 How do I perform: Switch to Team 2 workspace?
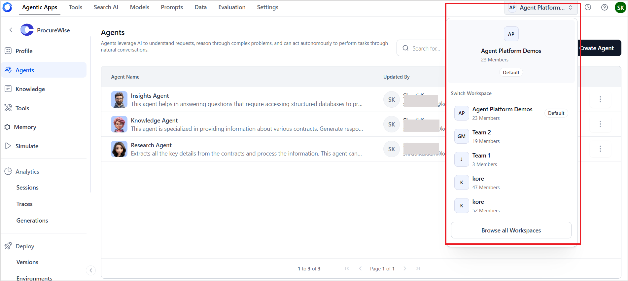coord(511,136)
